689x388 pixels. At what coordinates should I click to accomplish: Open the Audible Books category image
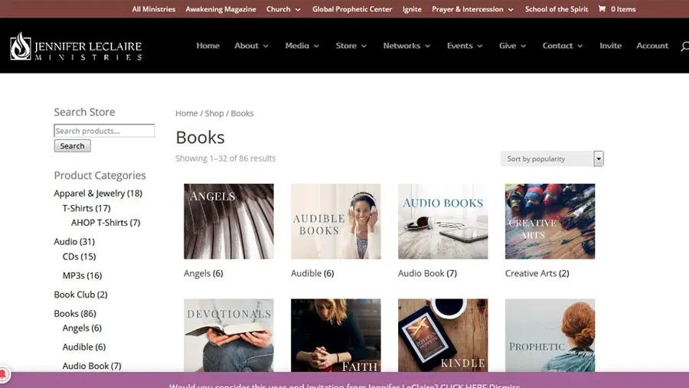pos(335,221)
